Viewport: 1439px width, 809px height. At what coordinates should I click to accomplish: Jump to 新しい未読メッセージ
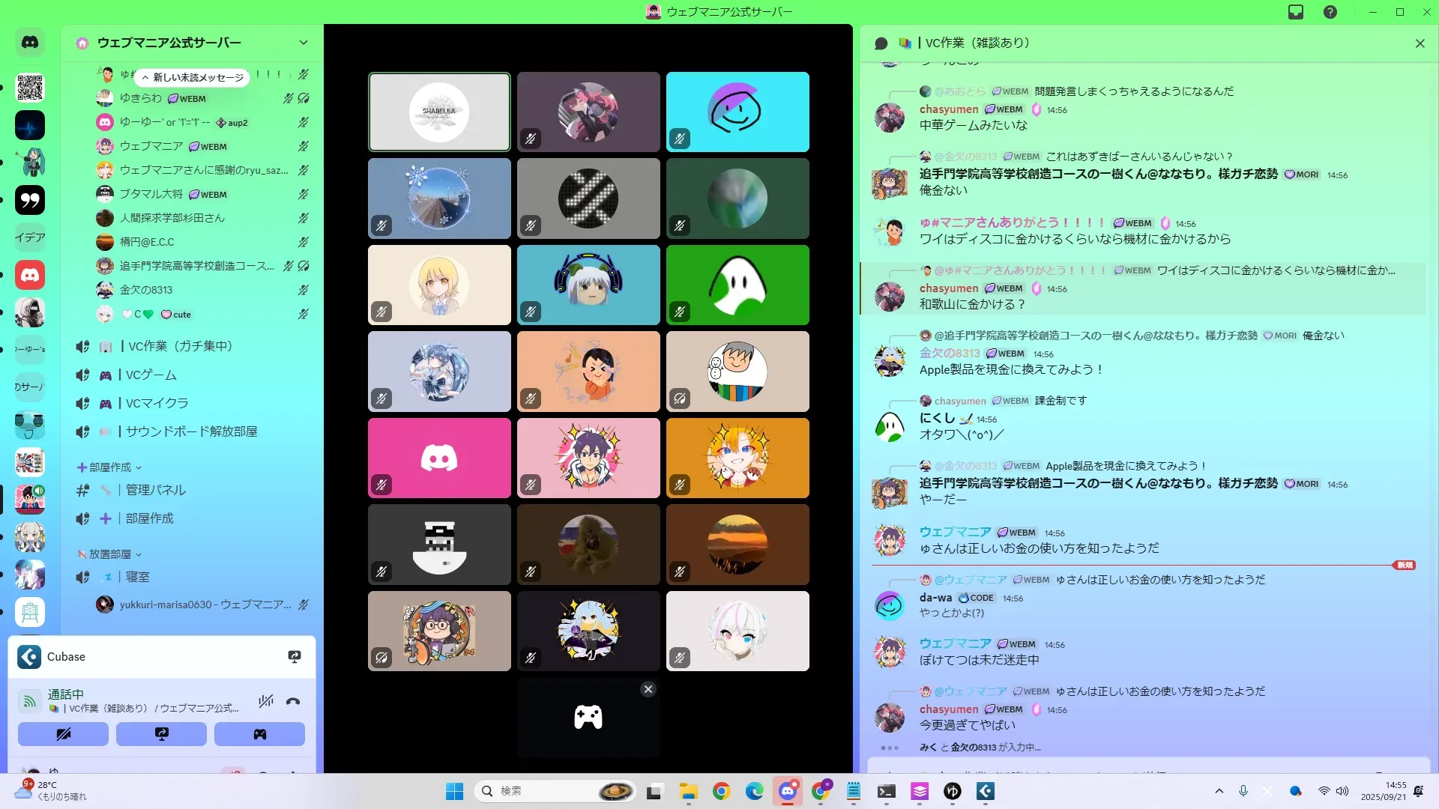(x=193, y=77)
